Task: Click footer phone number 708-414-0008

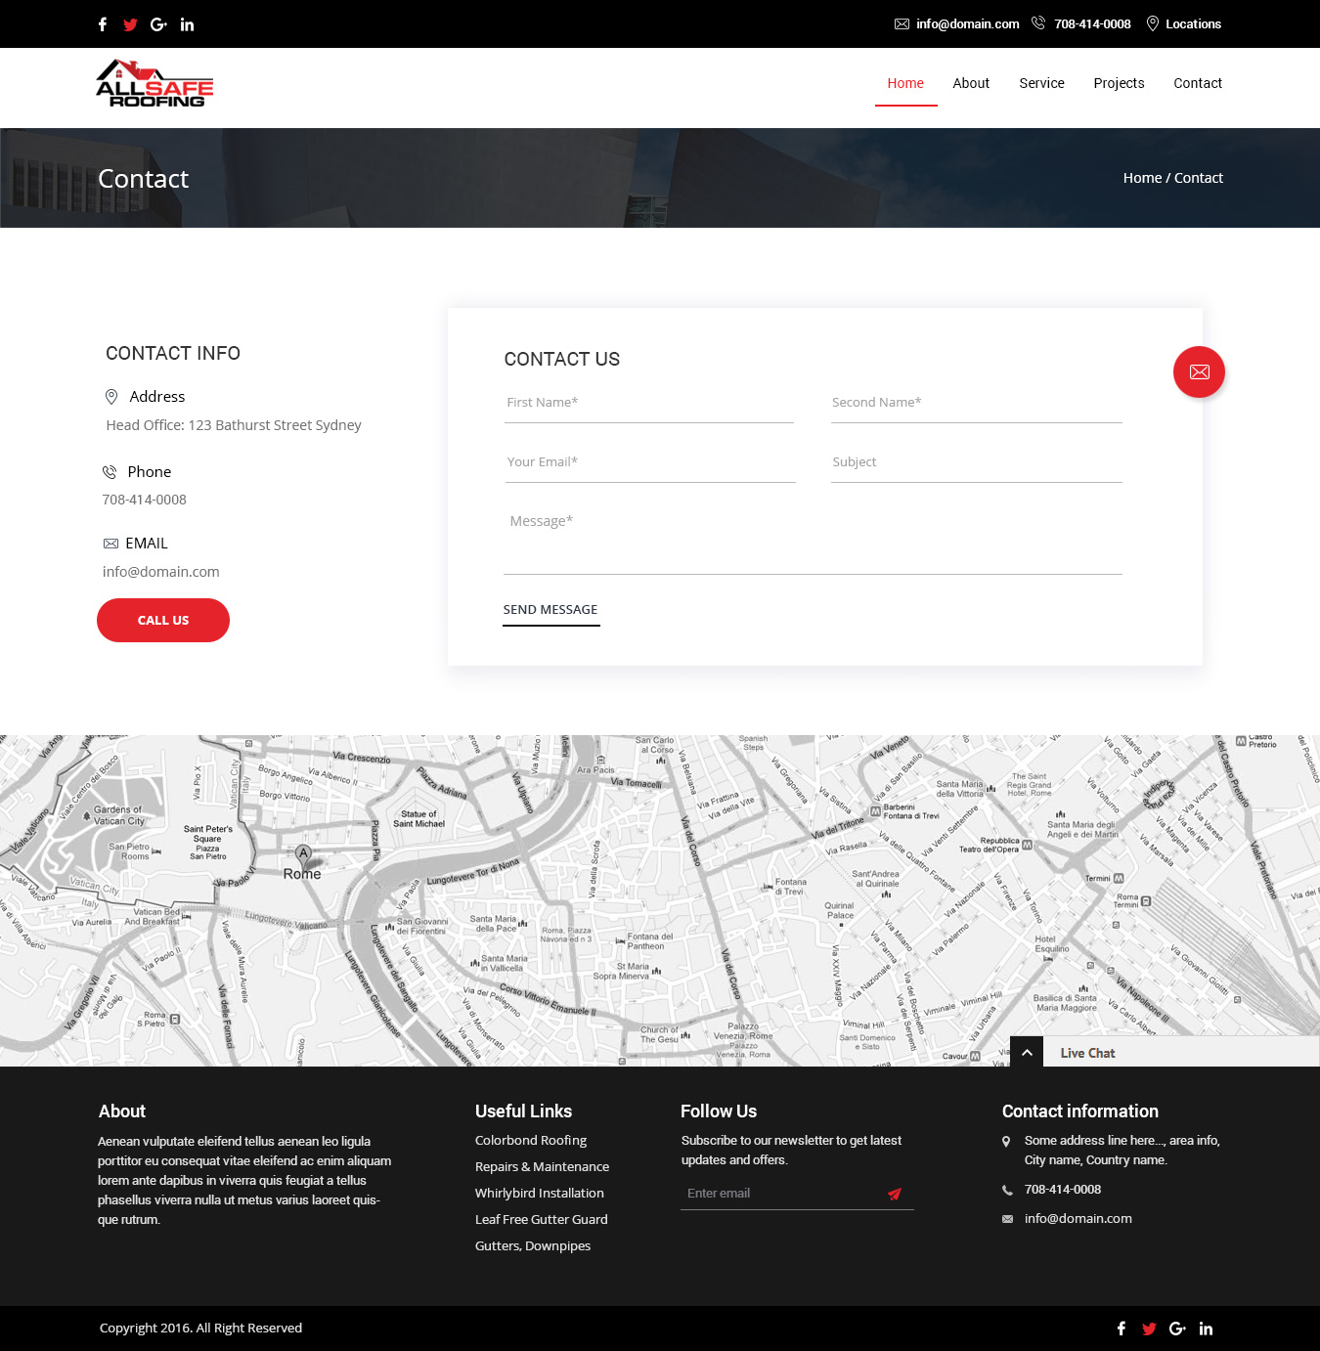Action: (x=1063, y=1190)
